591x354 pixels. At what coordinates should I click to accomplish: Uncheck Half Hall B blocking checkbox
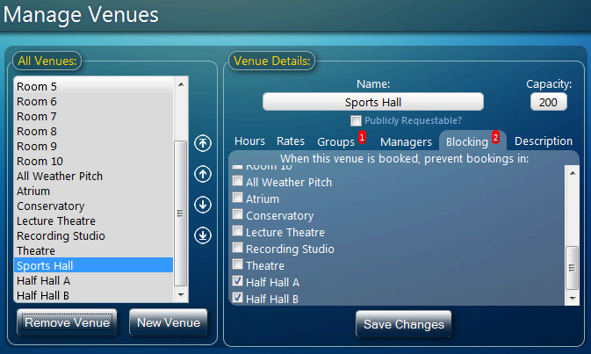point(237,298)
